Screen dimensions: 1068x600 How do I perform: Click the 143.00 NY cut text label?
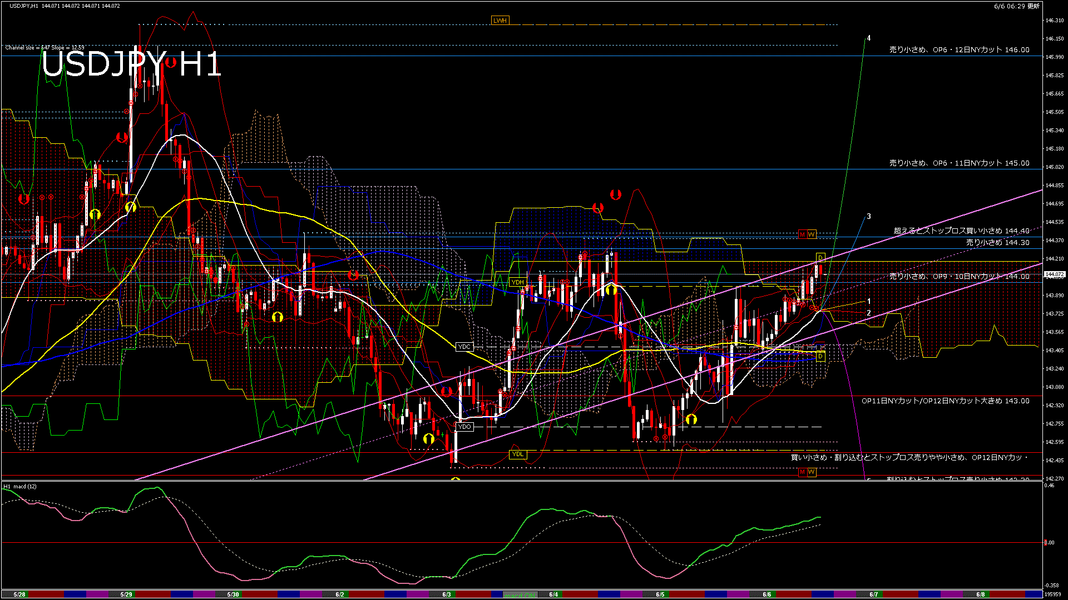point(945,401)
